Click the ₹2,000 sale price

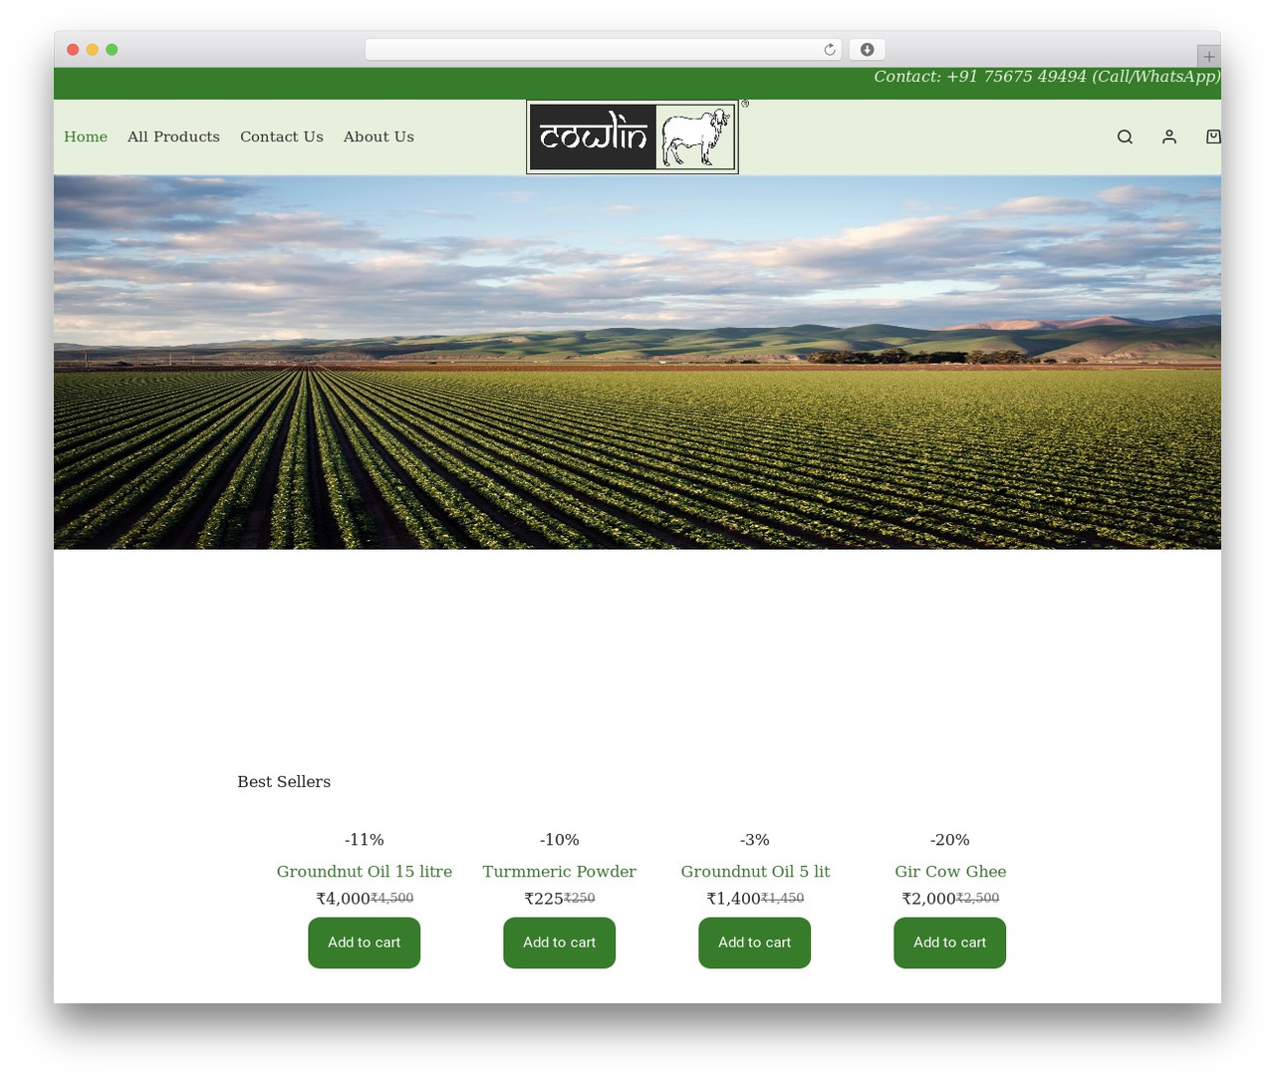tap(928, 899)
